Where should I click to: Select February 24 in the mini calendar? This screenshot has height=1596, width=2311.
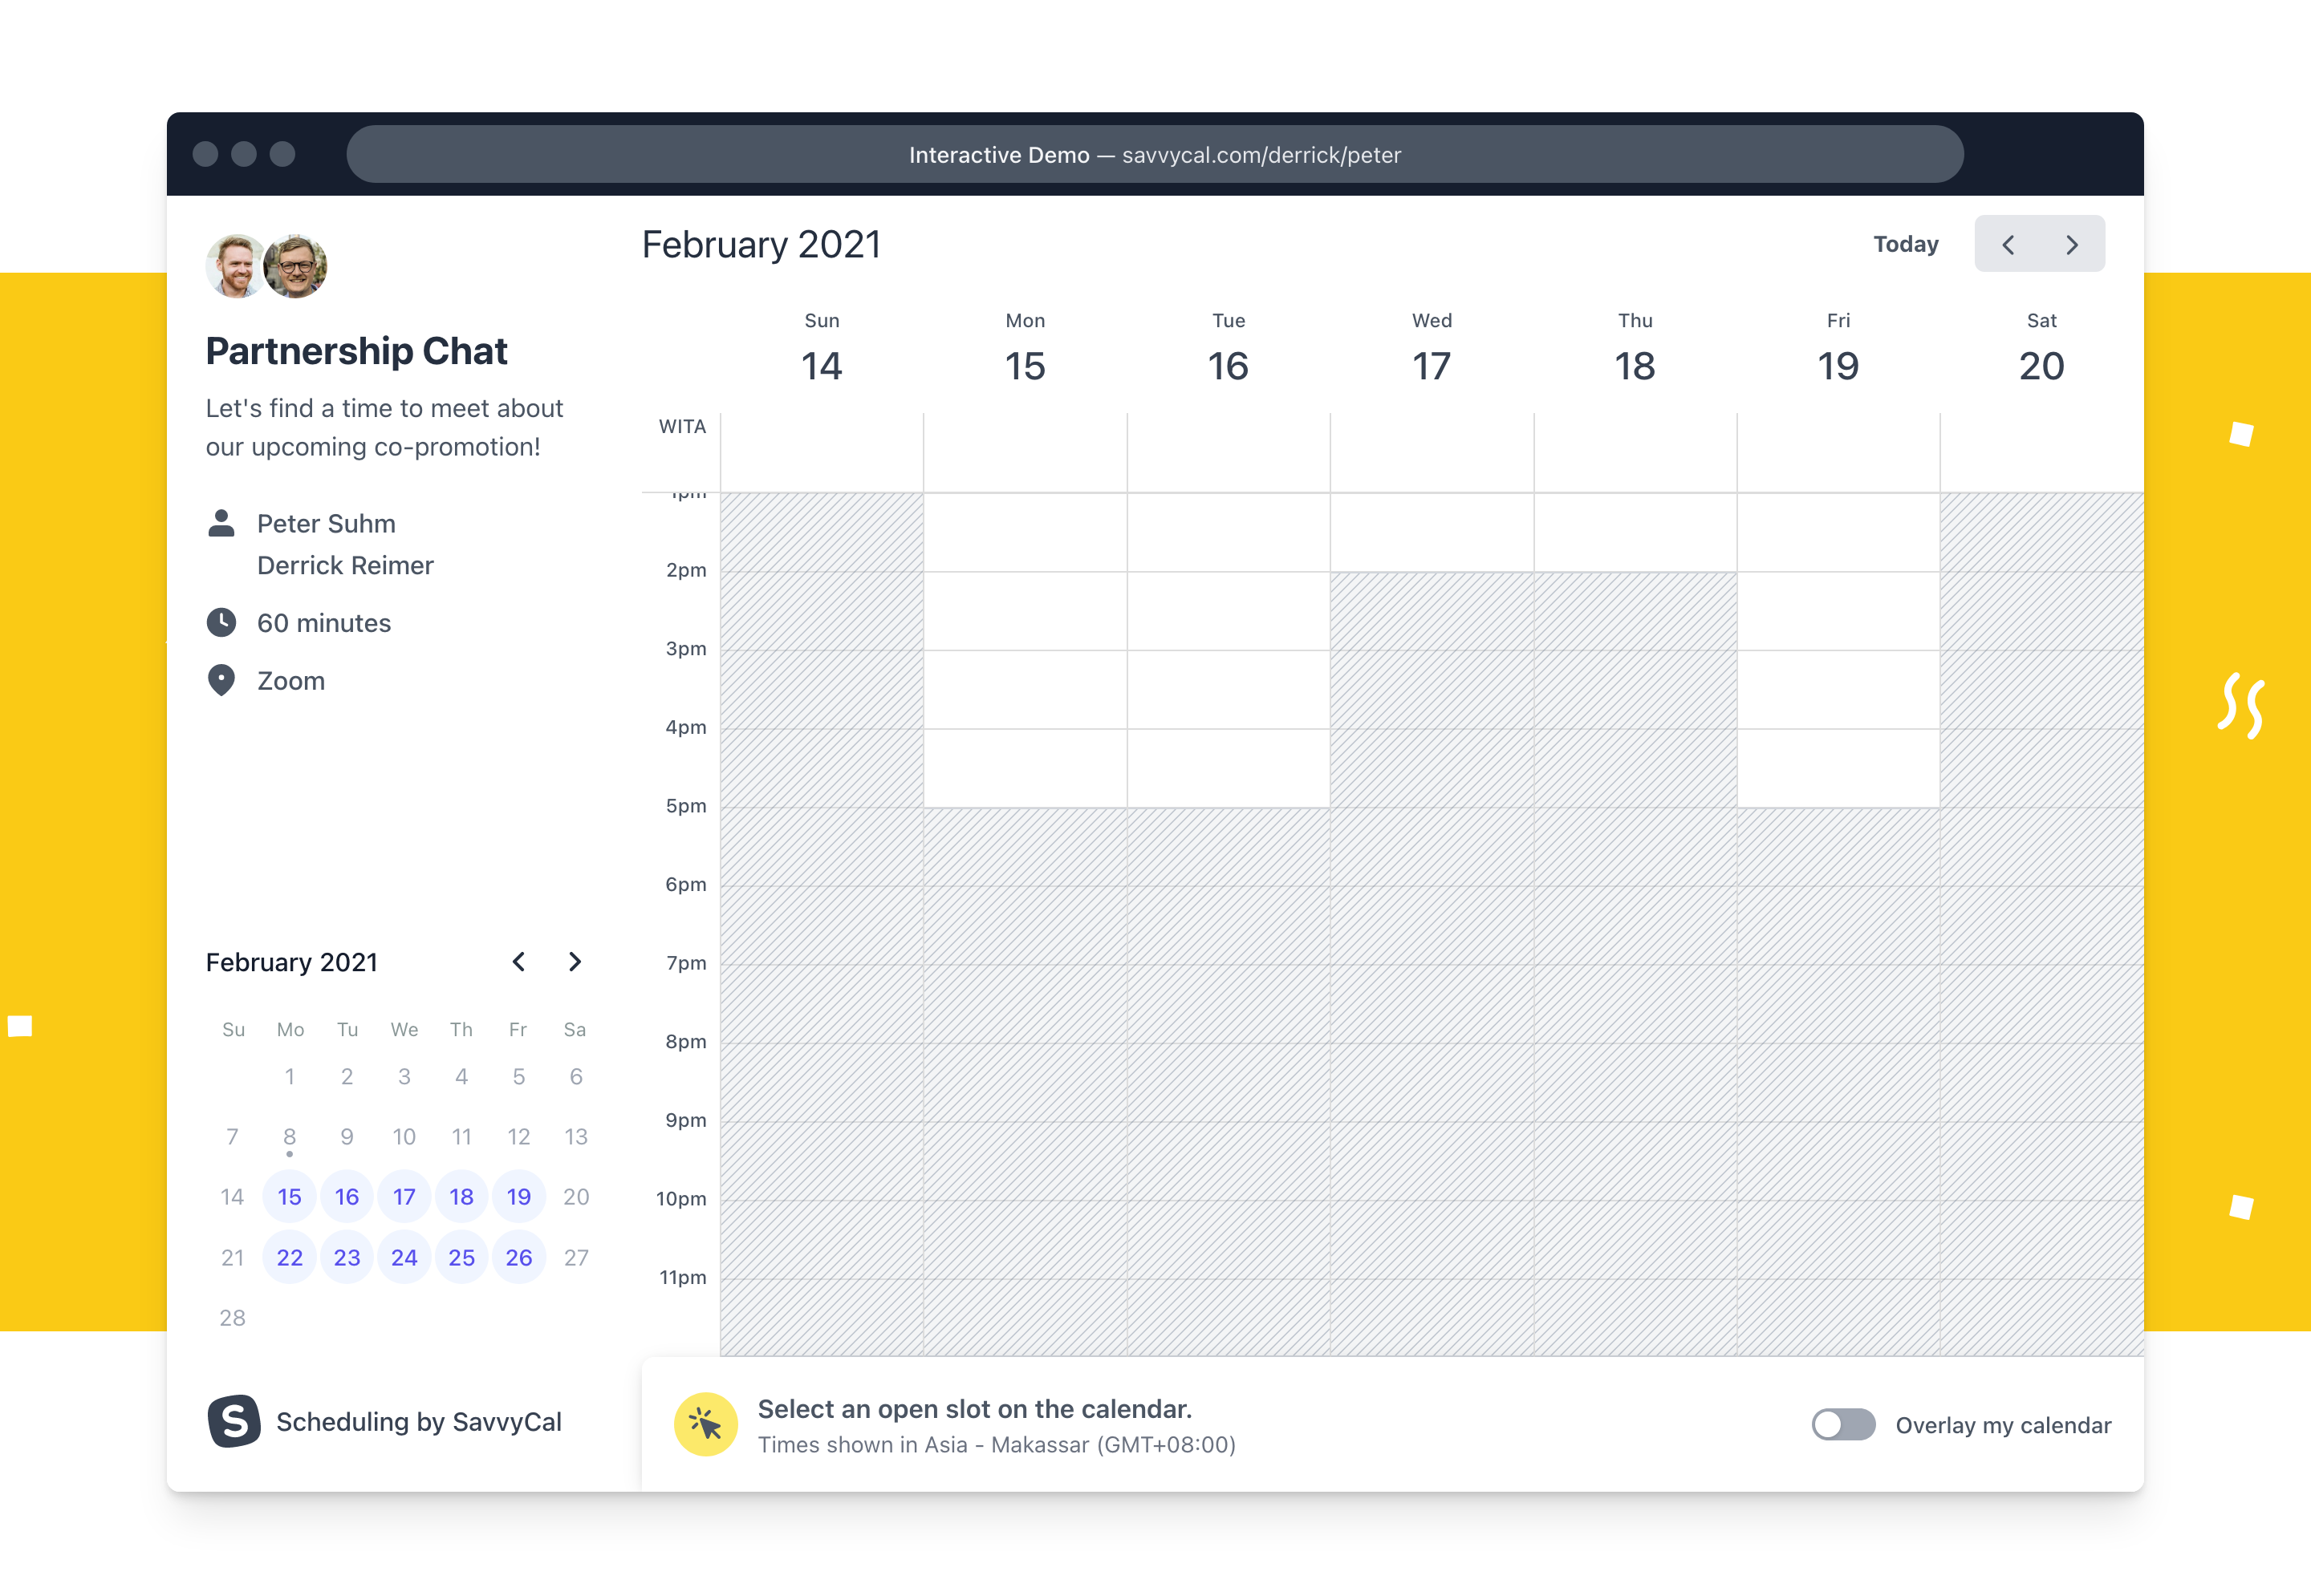[404, 1258]
